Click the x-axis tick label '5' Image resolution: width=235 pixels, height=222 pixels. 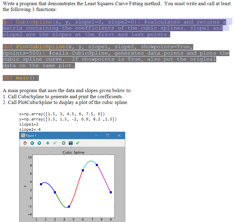(74, 220)
